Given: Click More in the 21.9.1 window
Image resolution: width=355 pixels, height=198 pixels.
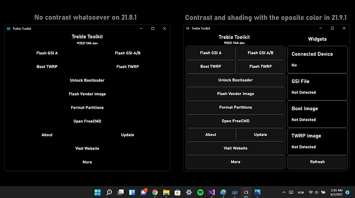Looking at the screenshot, I should coord(236,162).
